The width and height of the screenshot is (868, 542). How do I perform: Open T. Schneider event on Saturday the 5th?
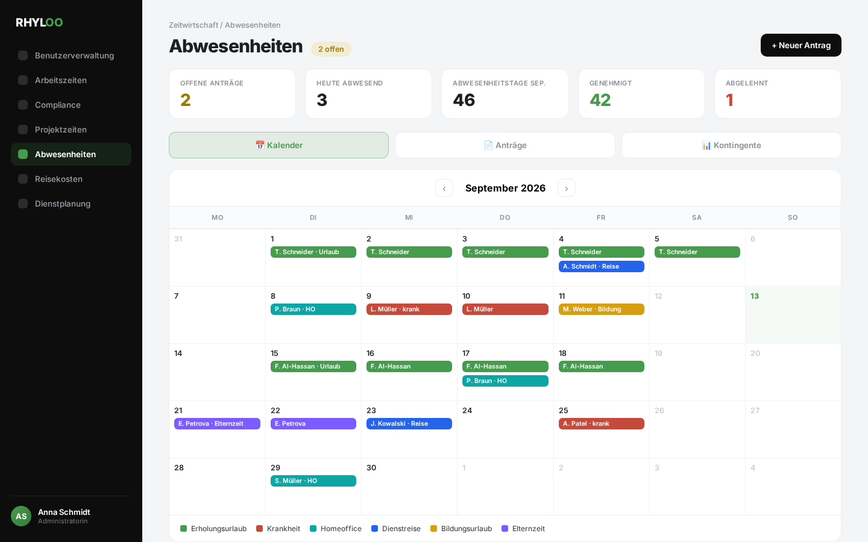click(x=697, y=252)
